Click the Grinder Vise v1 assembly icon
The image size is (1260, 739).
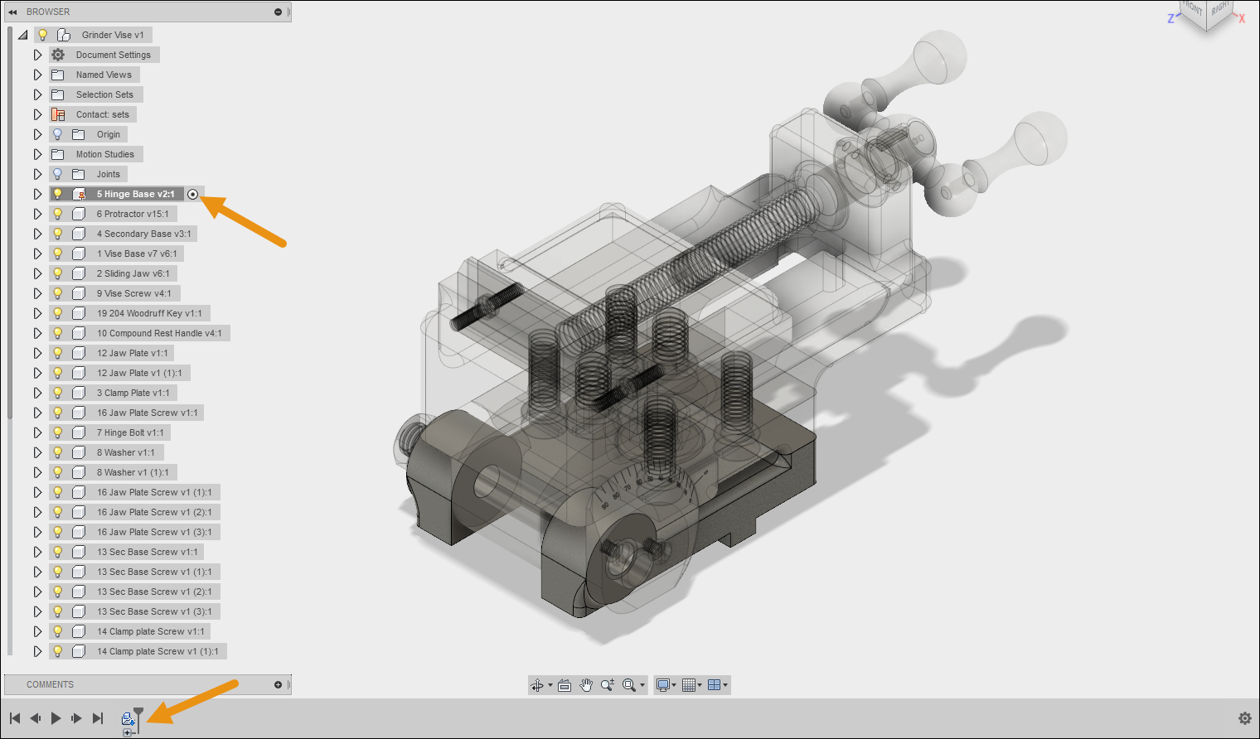pos(64,35)
